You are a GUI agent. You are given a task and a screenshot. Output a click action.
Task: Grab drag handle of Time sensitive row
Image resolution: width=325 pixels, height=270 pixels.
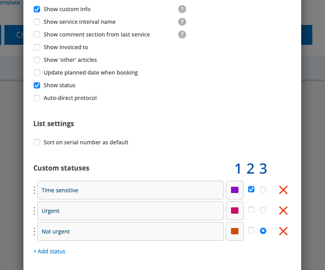click(34, 190)
